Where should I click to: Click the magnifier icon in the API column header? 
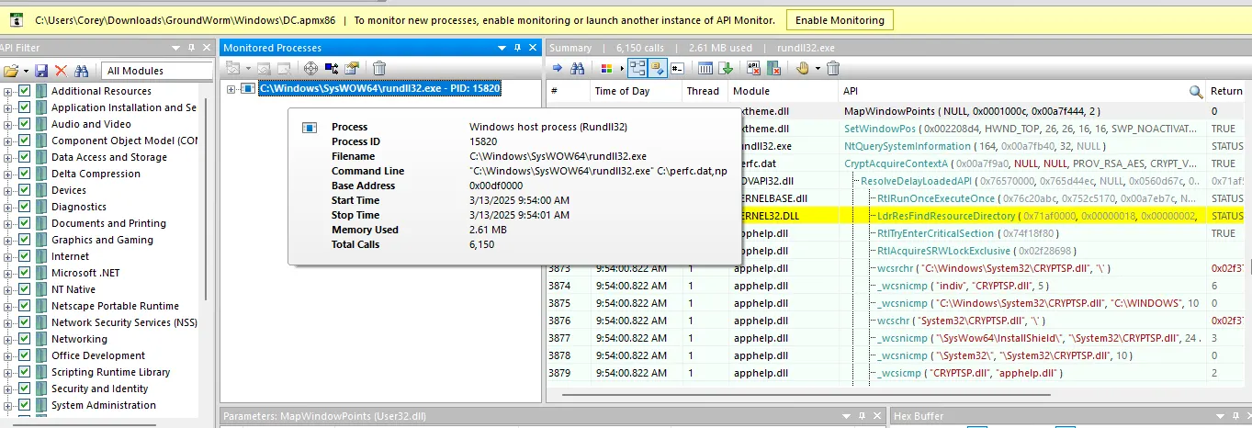pos(1196,91)
